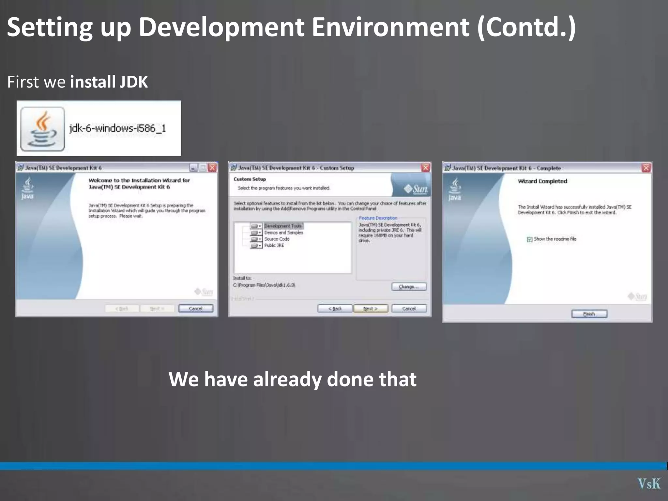
Task: Click the Change... install location button
Action: [x=409, y=287]
